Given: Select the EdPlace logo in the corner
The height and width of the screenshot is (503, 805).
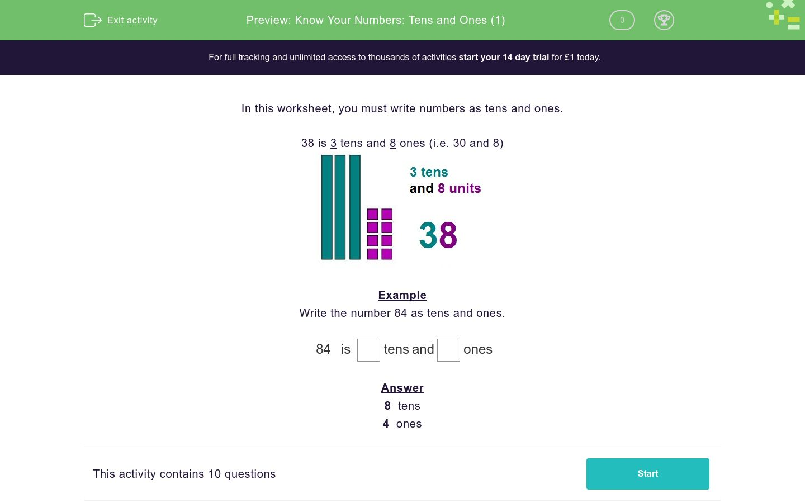Looking at the screenshot, I should [x=783, y=15].
